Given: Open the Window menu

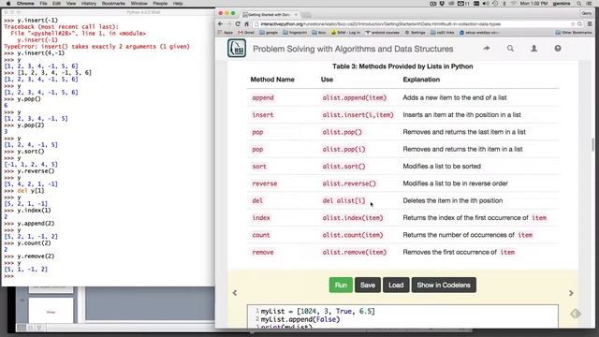Looking at the screenshot, I should 139,4.
